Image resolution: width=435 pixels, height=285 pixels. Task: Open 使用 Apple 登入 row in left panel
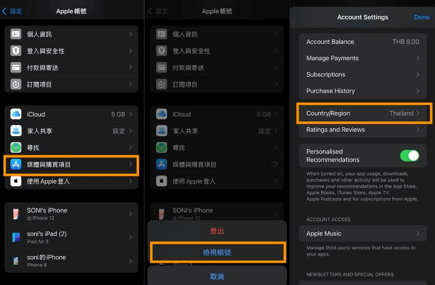click(71, 181)
